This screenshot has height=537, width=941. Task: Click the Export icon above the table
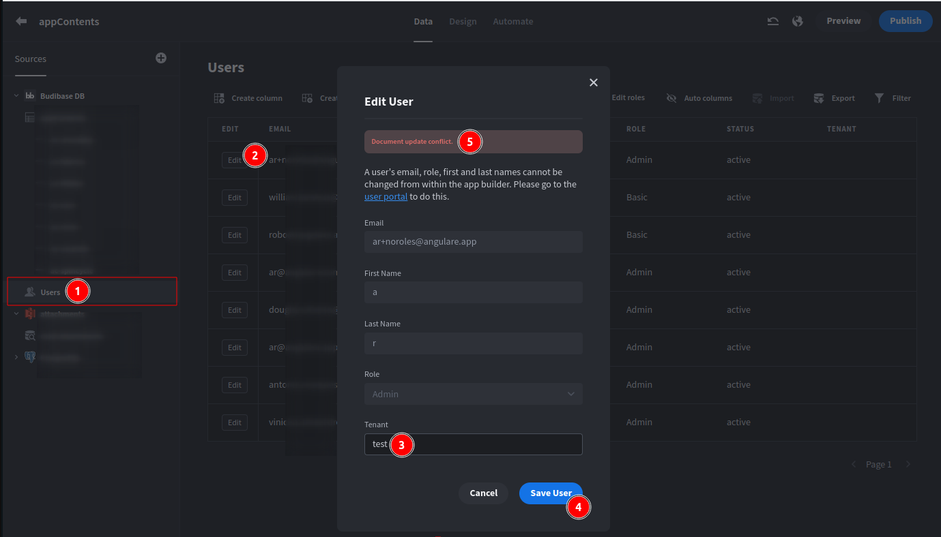[818, 97]
